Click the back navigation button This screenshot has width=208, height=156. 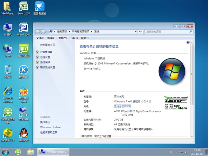[x=37, y=32]
